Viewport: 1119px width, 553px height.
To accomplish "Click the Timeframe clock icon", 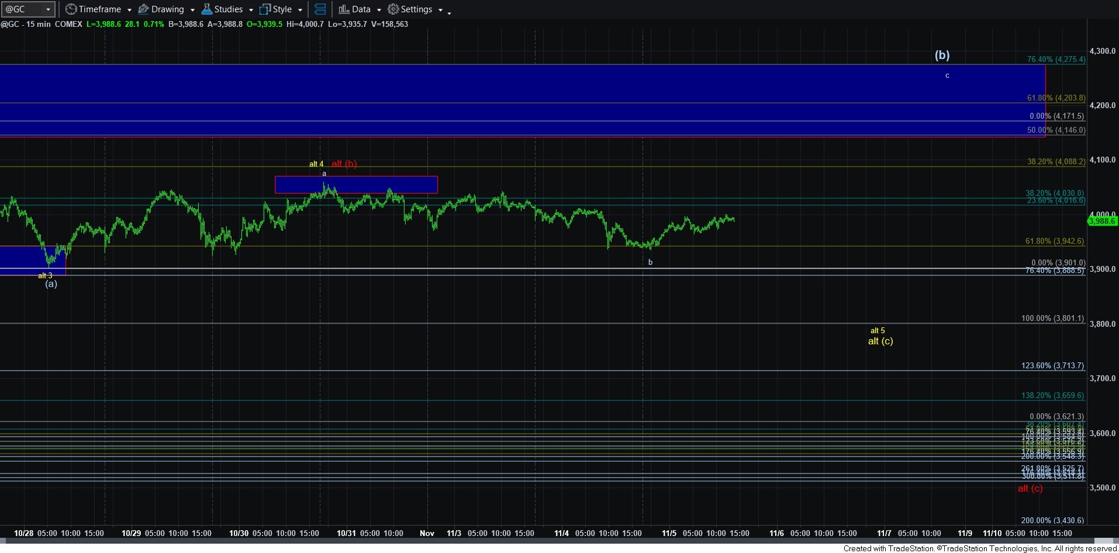I will tap(71, 9).
